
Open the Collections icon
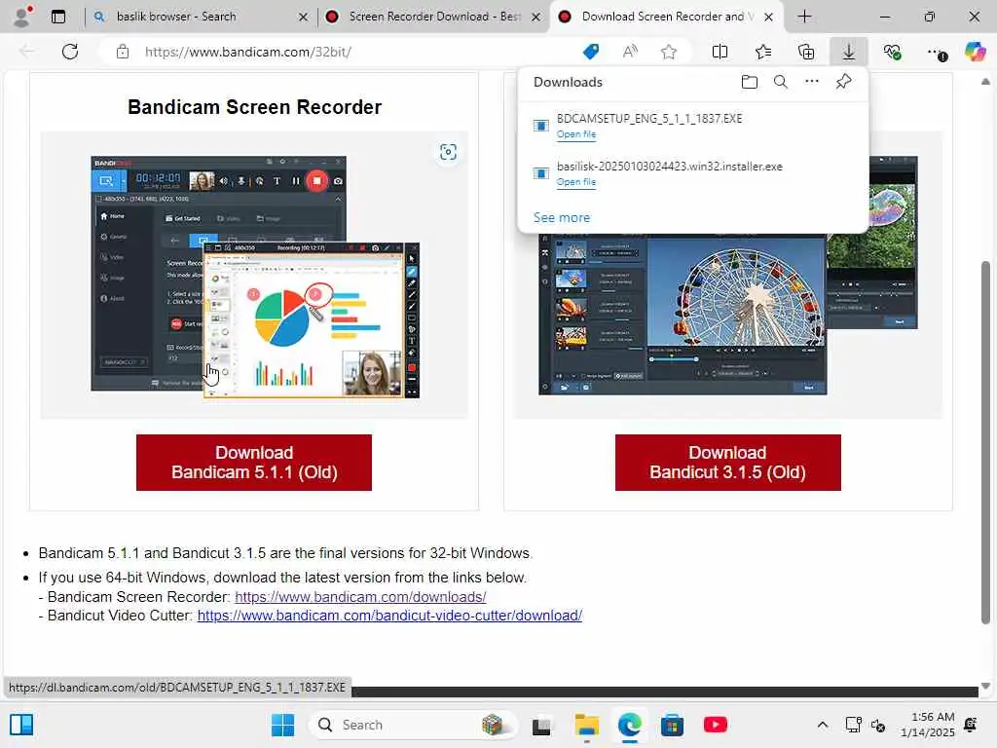[805, 52]
